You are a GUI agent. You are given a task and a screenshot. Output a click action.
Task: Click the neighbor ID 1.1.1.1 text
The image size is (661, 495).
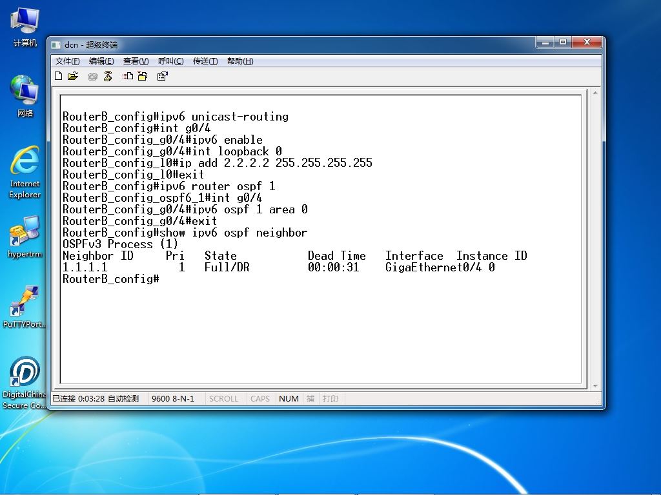click(85, 267)
